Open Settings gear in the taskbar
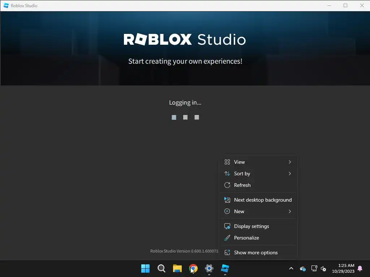370x277 pixels. pyautogui.click(x=209, y=268)
